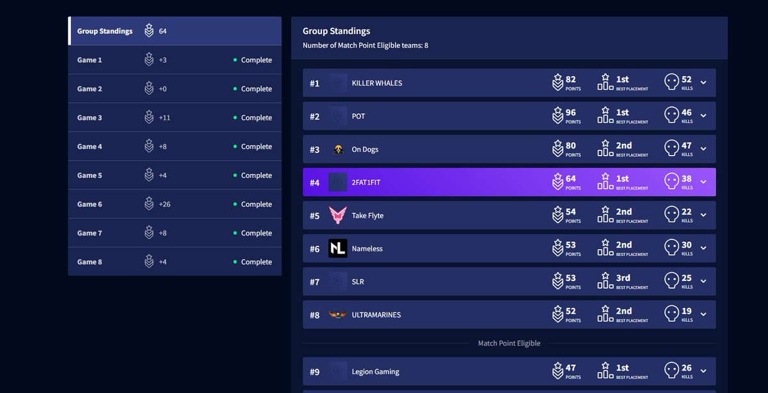Open the Game 3 results tab
This screenshot has height=393, width=768.
175,118
